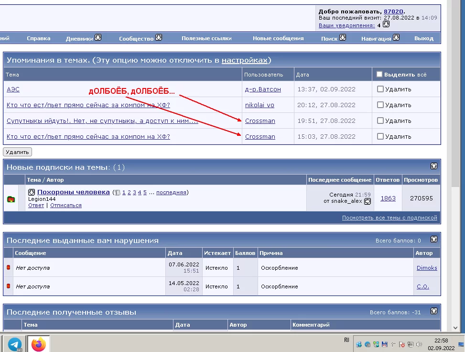Collapse the 'Последние полученные отзывы' panel
This screenshot has height=352, width=465.
point(433,311)
